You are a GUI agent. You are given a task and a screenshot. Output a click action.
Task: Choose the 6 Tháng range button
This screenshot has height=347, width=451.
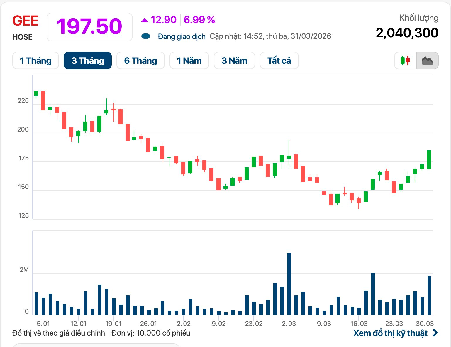(x=140, y=61)
